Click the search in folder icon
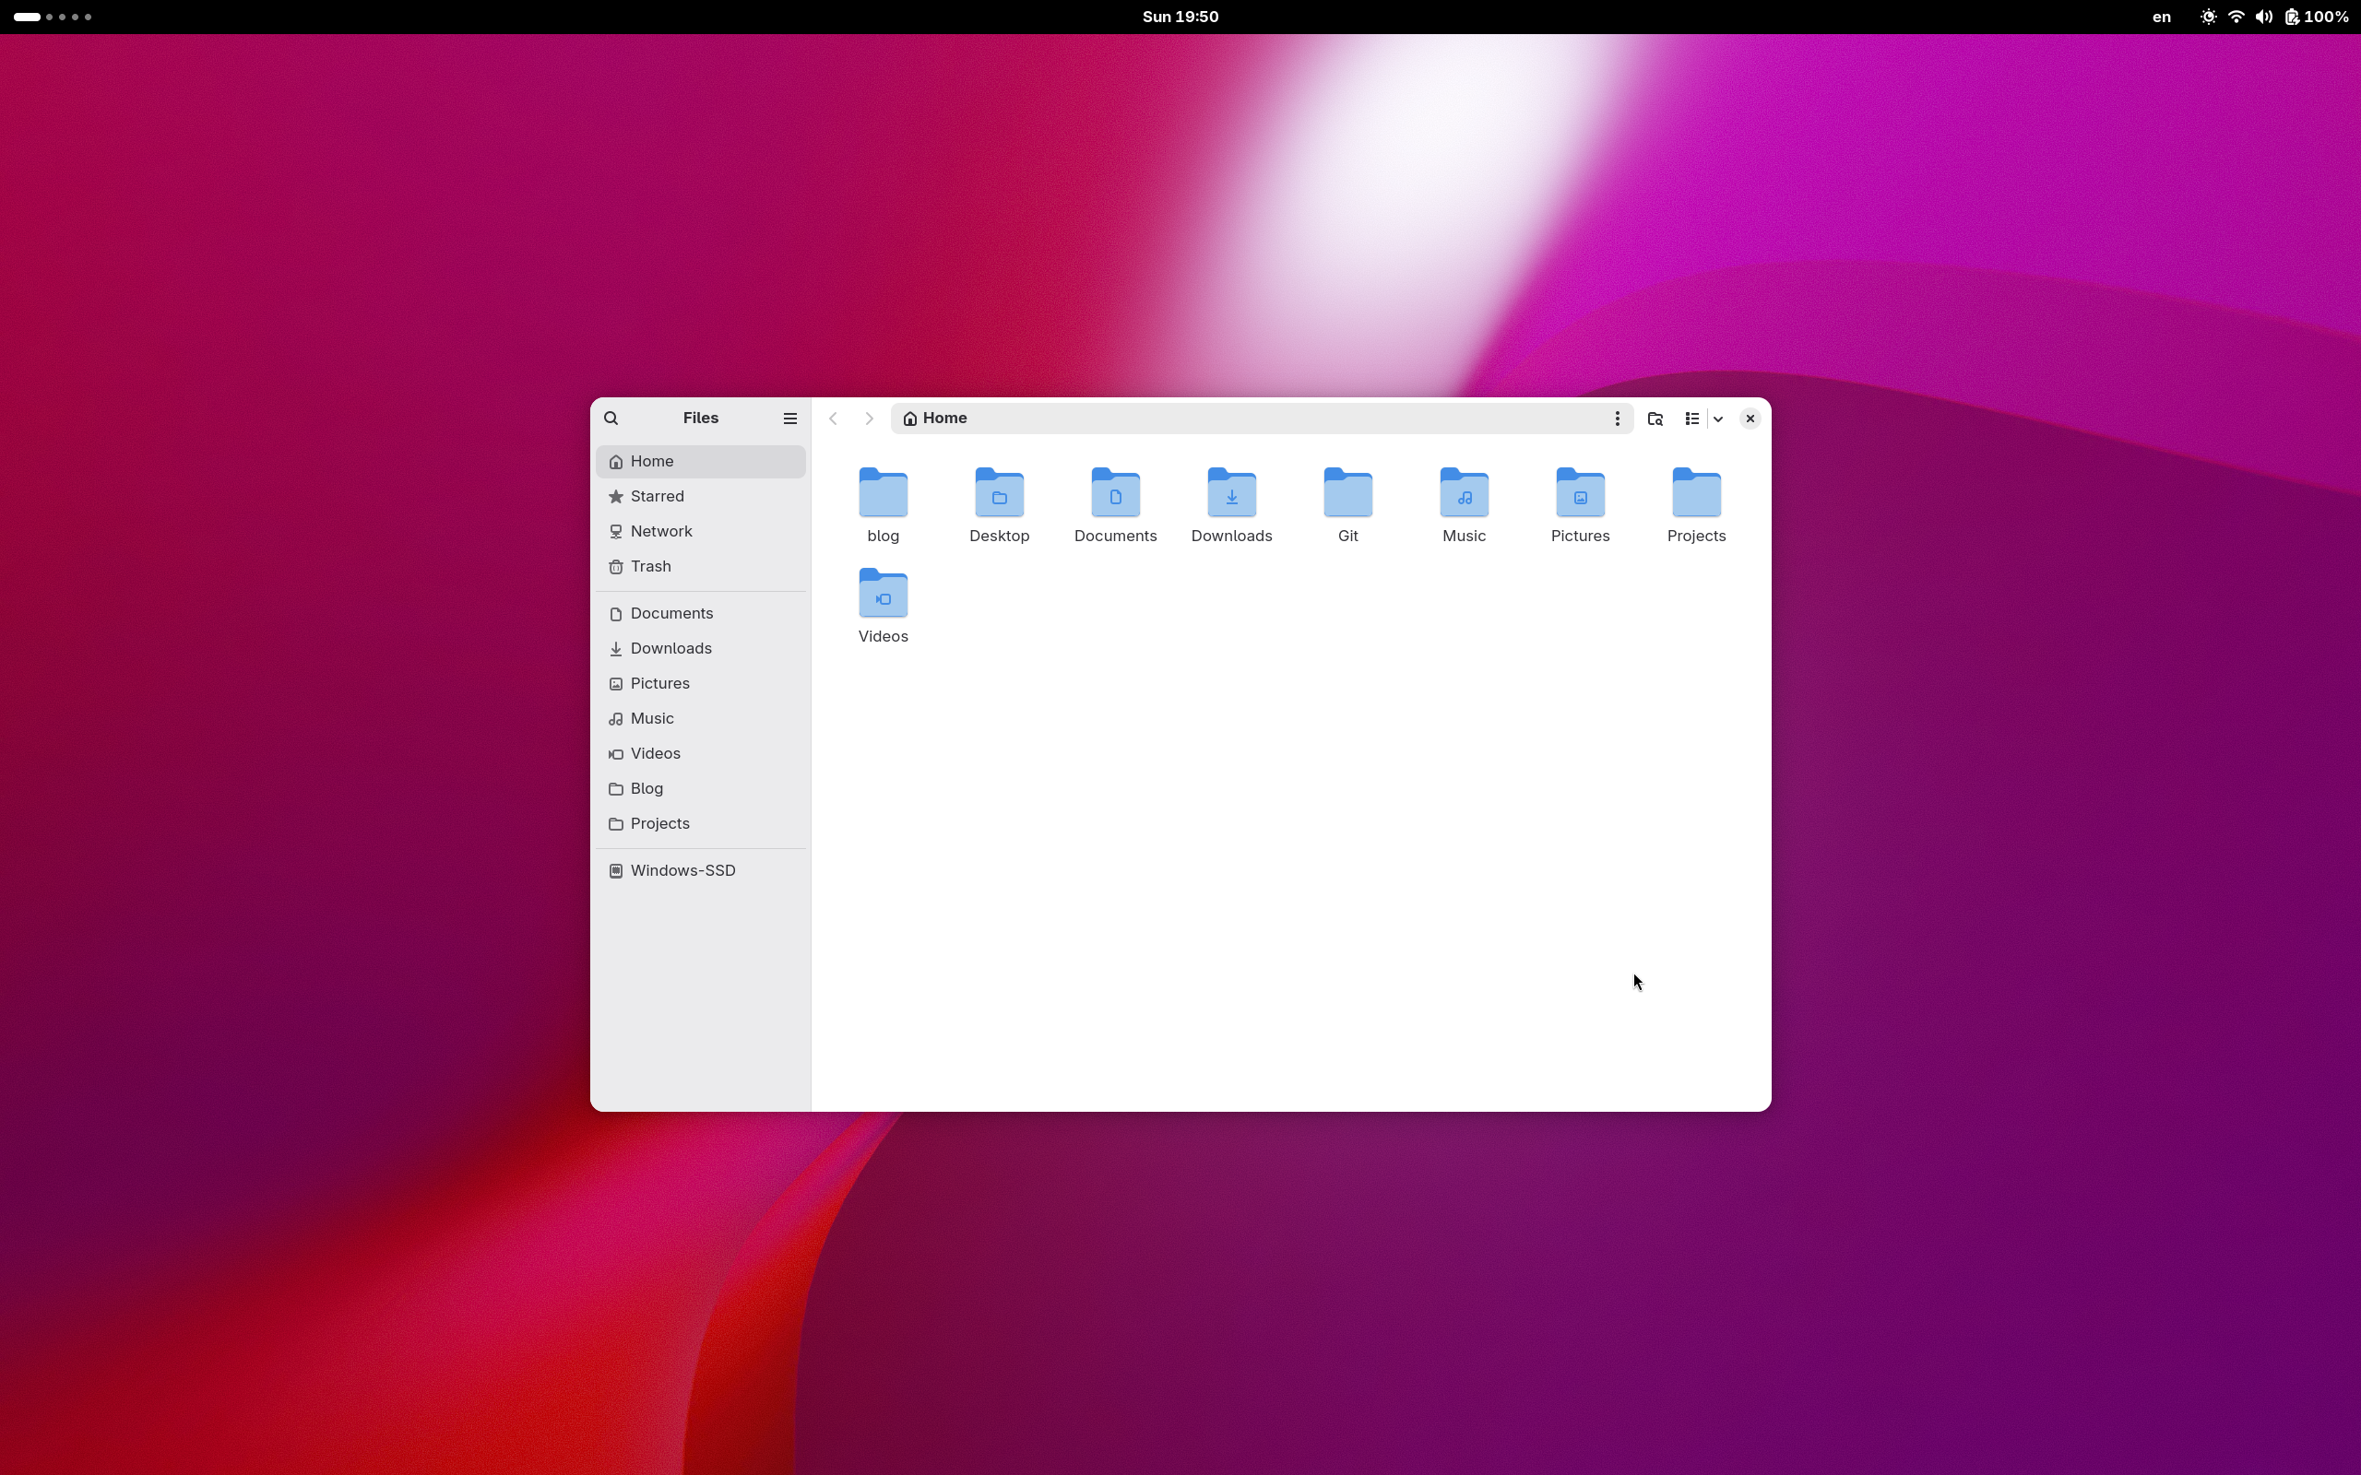This screenshot has width=2361, height=1475. pos(1655,418)
